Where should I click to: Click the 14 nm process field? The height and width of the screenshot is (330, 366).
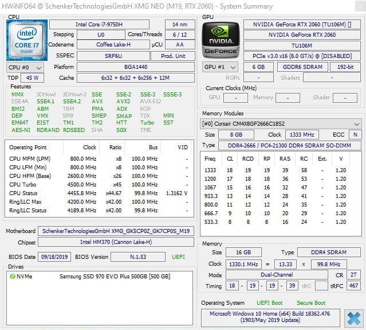(180, 24)
